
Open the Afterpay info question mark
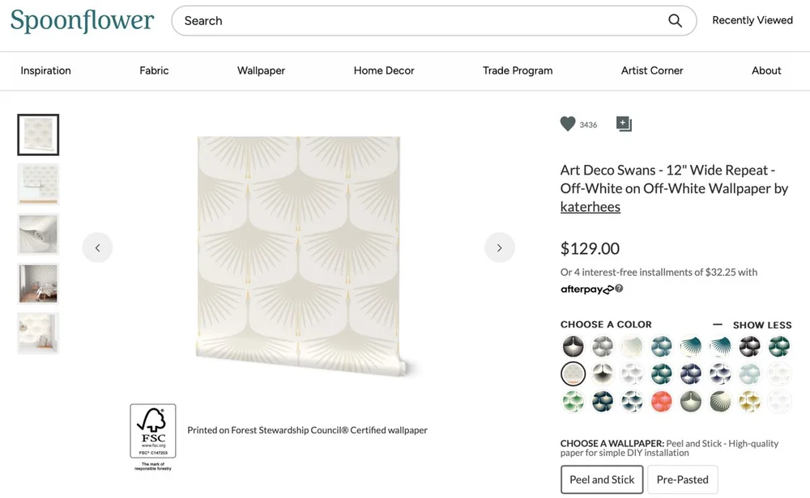point(619,289)
